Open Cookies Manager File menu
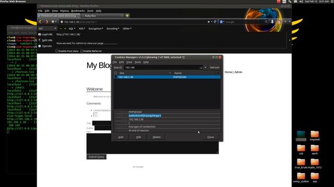 pyautogui.click(x=115, y=62)
